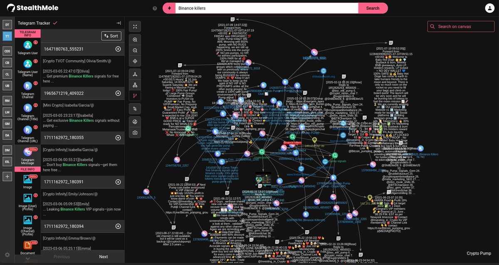The image size is (499, 265).
Task: Click the Crypto Pump canvas label
Action: (x=479, y=253)
